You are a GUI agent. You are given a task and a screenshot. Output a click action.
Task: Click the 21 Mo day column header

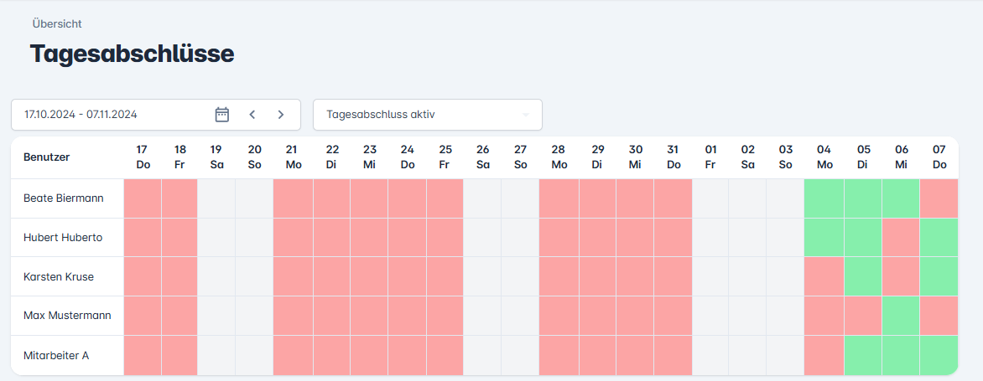(294, 157)
